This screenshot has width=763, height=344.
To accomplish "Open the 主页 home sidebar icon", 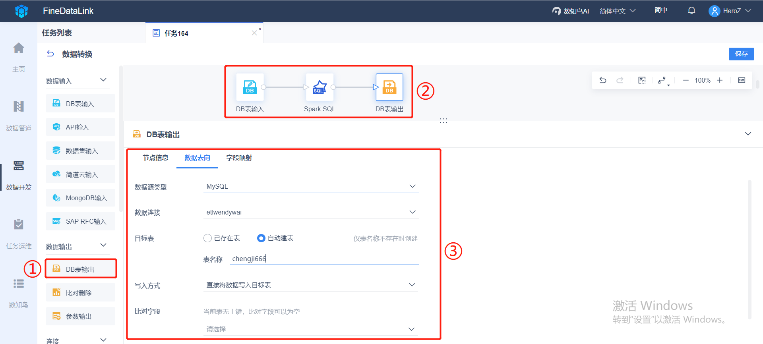I will pos(19,48).
